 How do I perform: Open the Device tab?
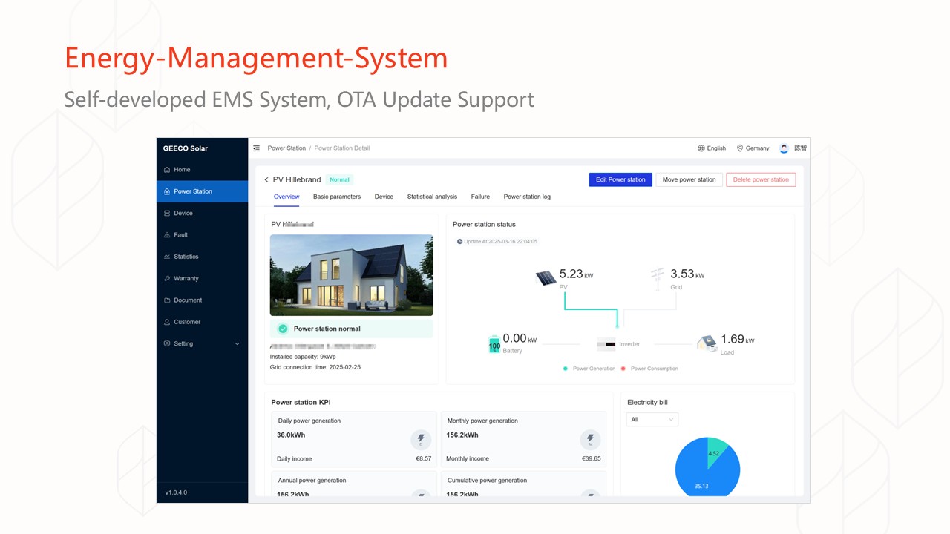[384, 197]
